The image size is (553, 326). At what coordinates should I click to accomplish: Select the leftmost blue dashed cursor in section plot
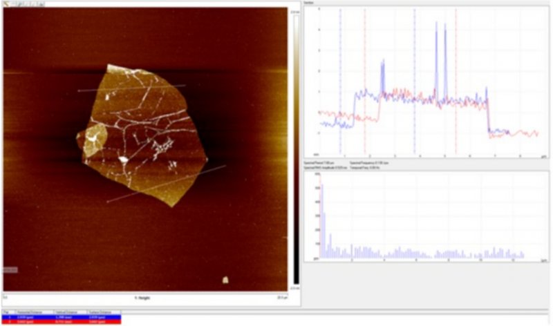click(340, 83)
